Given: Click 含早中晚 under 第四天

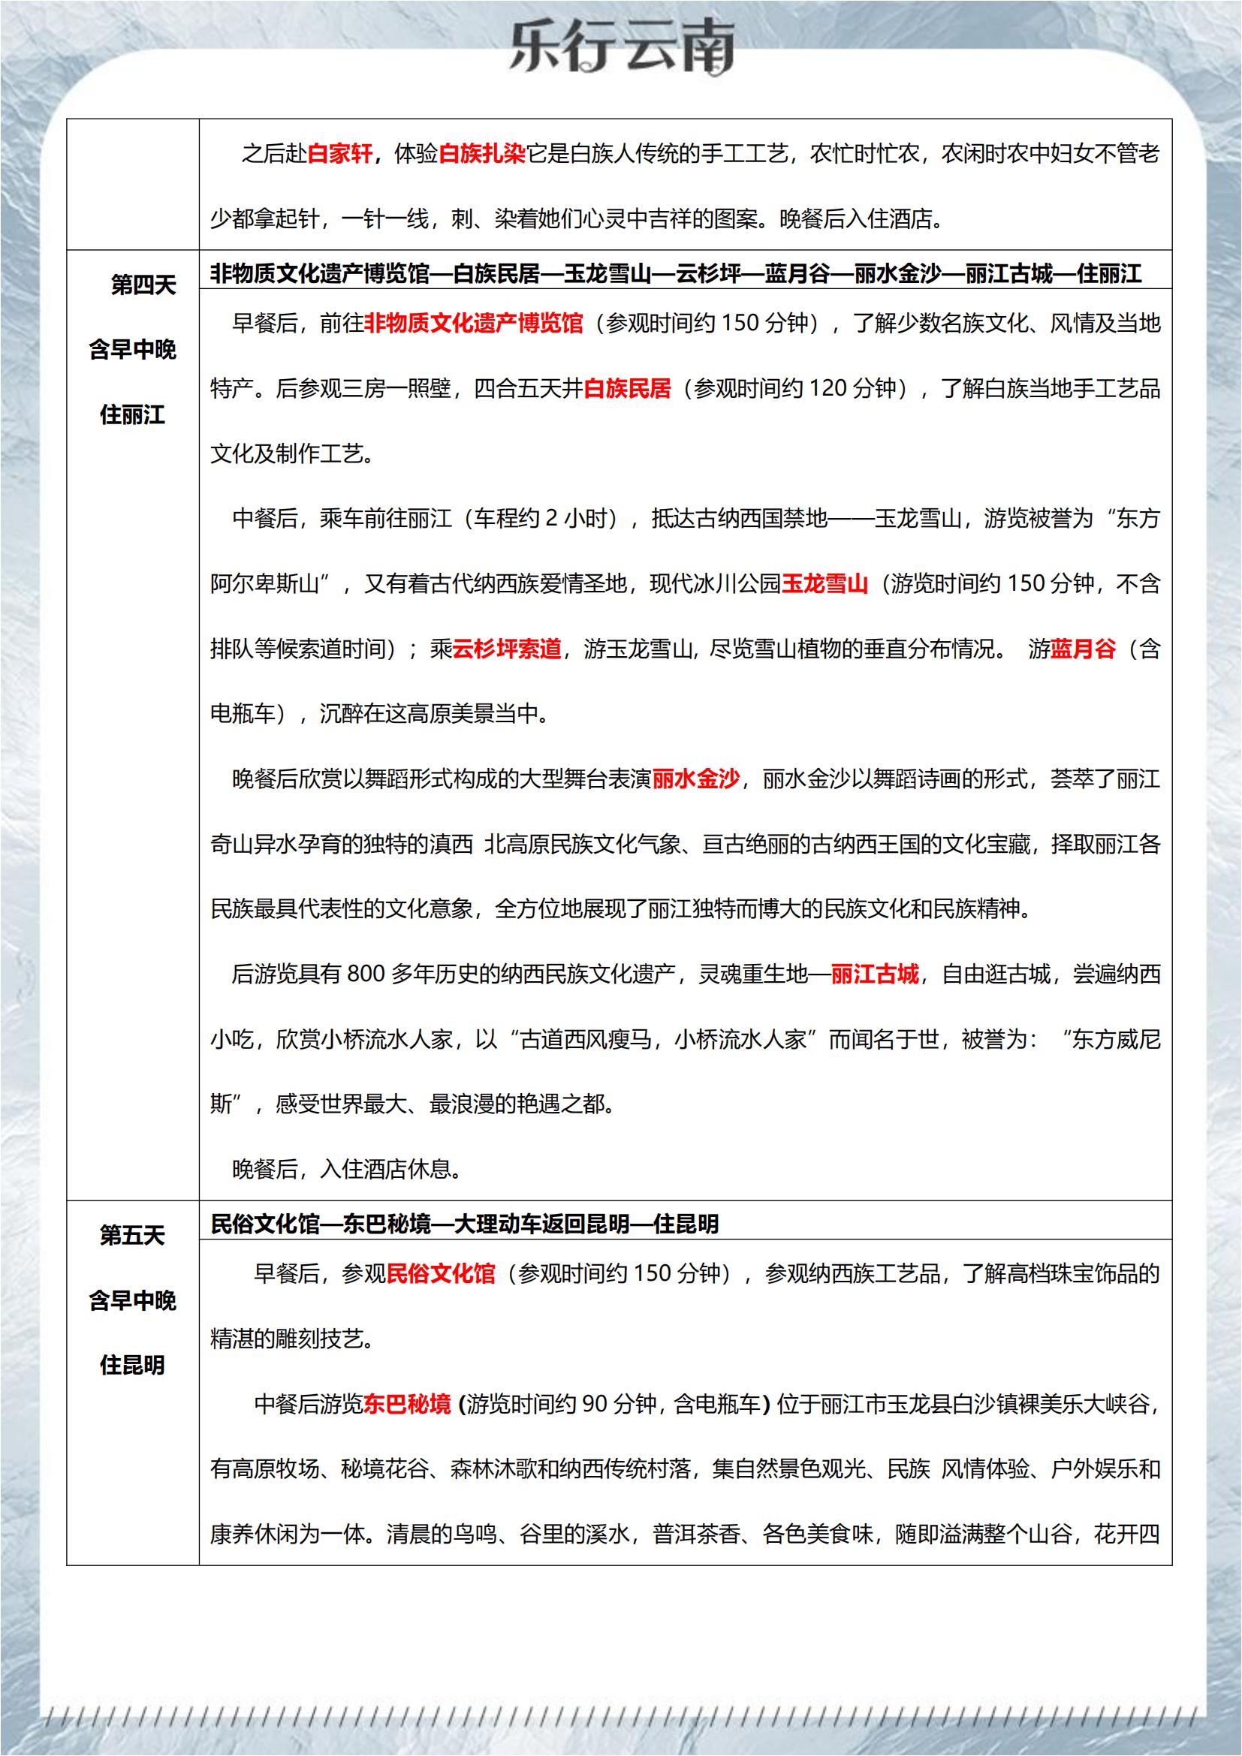Looking at the screenshot, I should pyautogui.click(x=133, y=351).
